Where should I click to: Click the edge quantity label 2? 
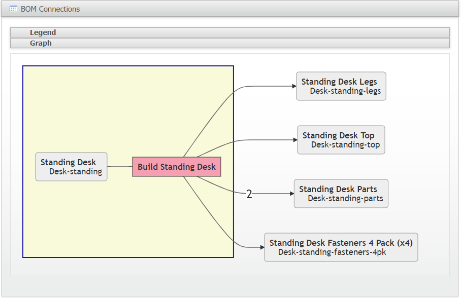tap(248, 194)
